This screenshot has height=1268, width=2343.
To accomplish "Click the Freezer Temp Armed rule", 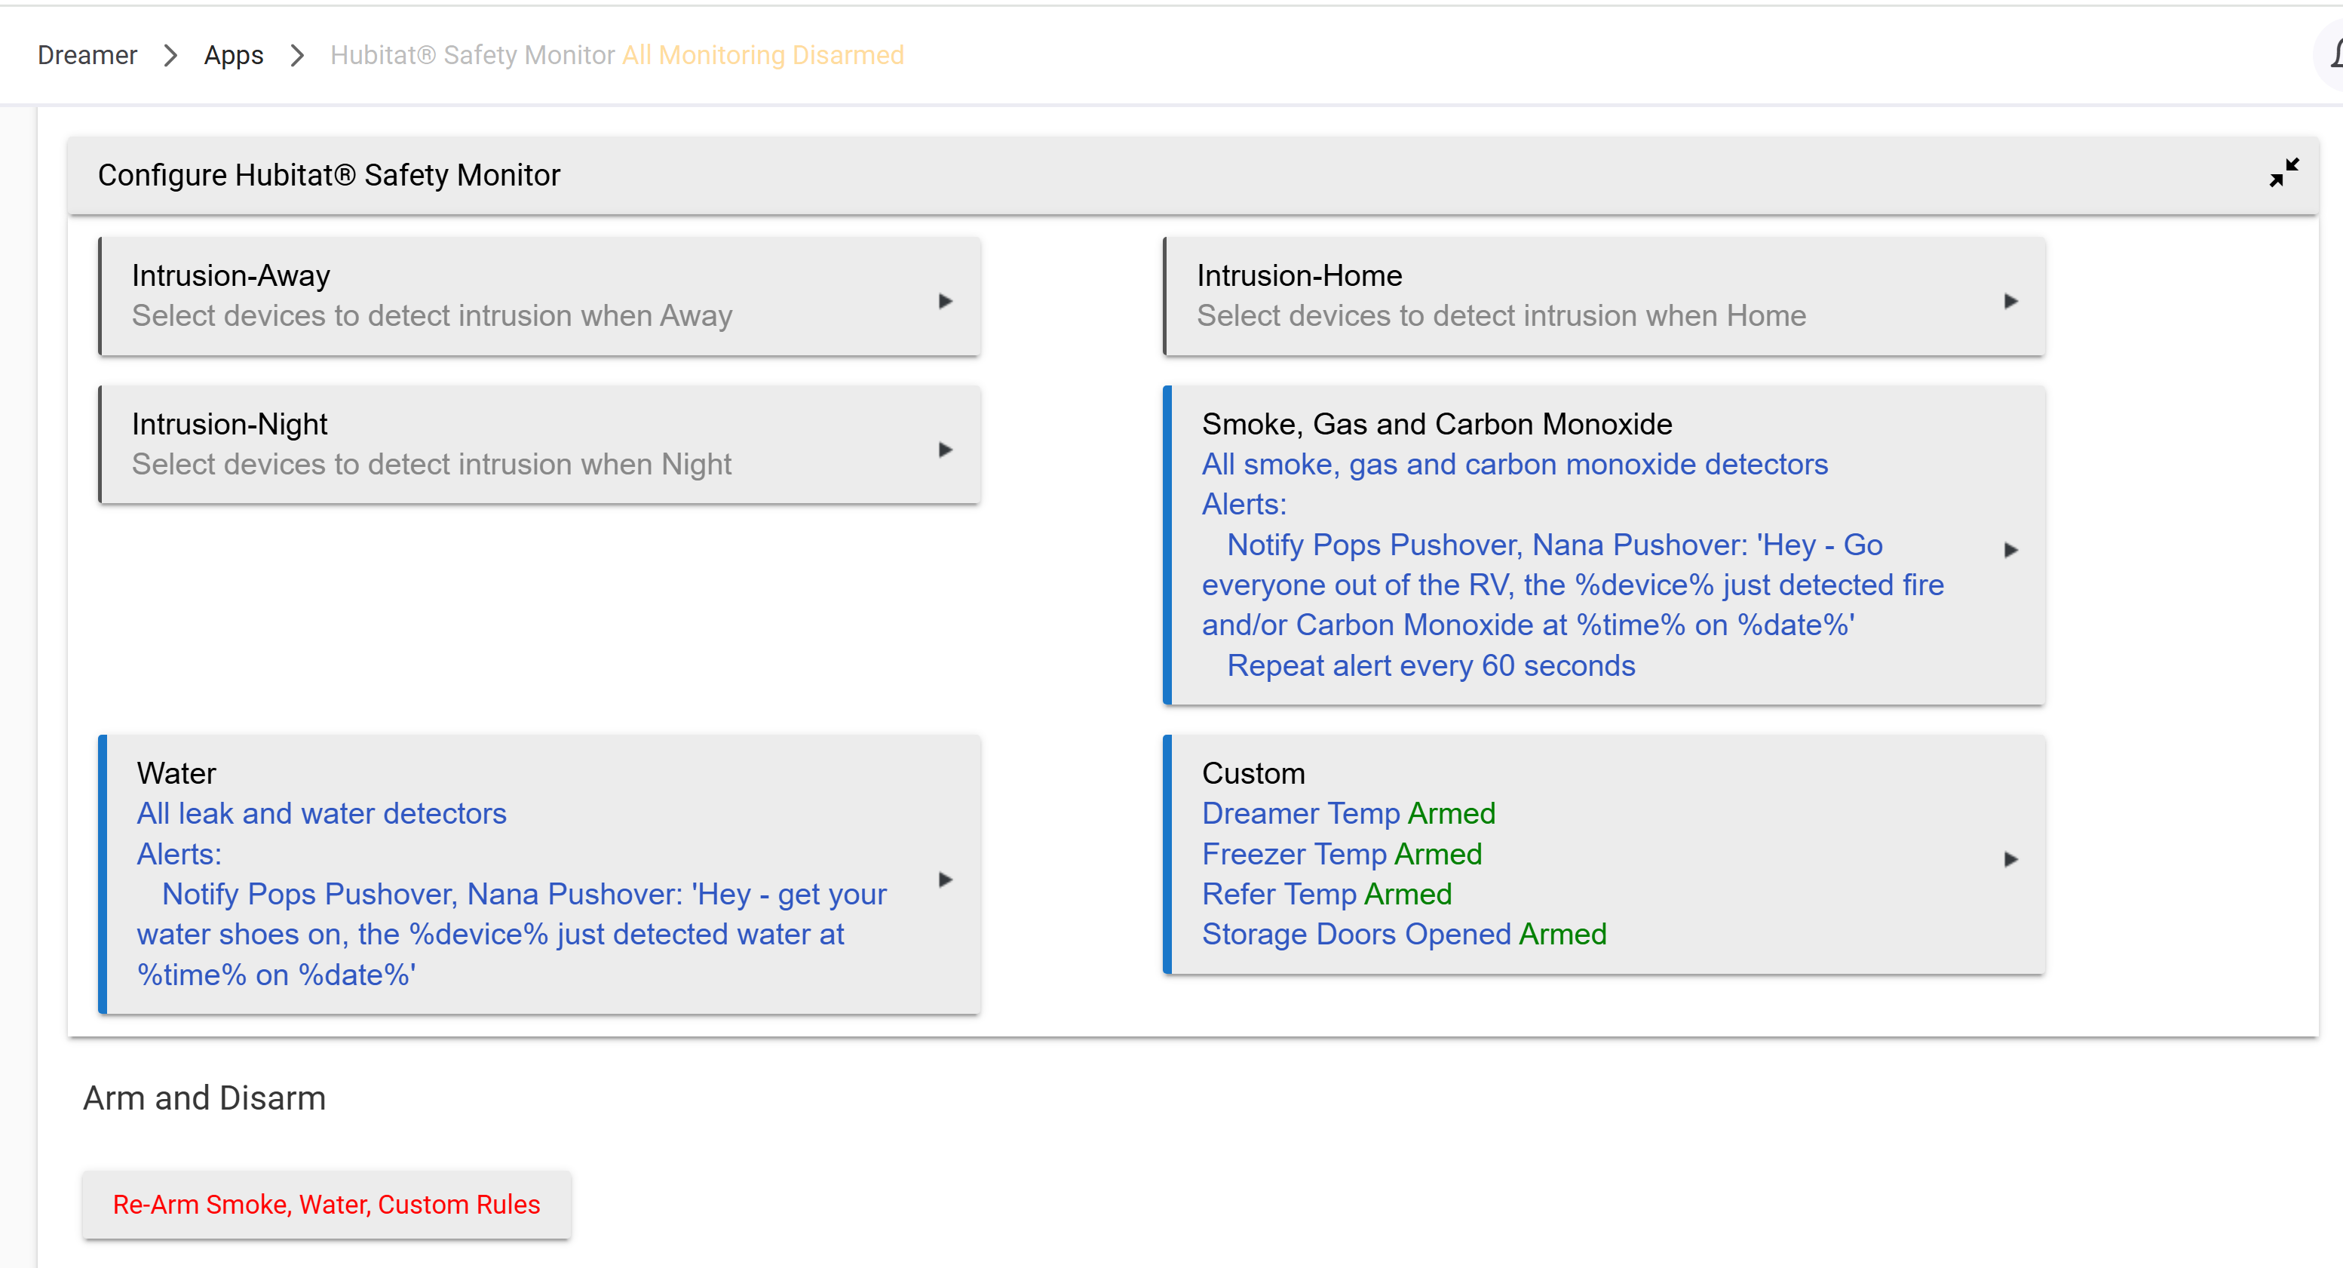I will point(1342,854).
